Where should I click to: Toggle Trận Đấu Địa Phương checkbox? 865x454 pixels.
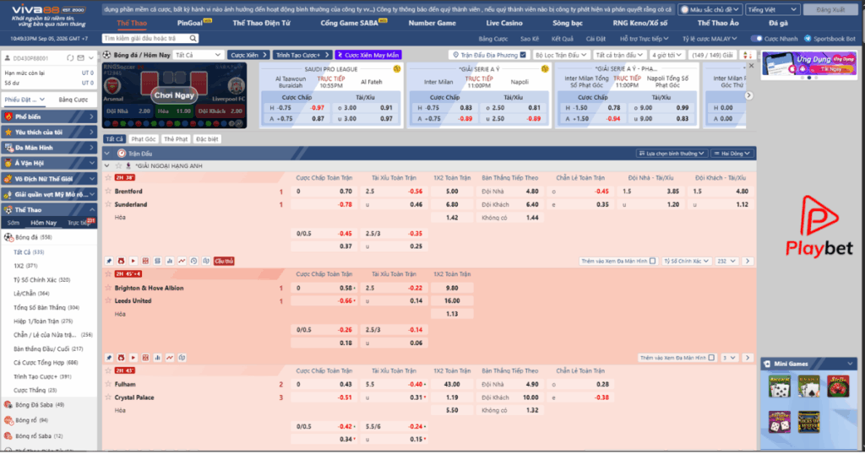click(523, 55)
